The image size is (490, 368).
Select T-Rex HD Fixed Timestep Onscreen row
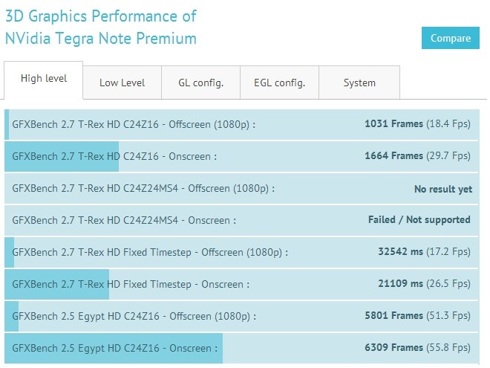(241, 285)
